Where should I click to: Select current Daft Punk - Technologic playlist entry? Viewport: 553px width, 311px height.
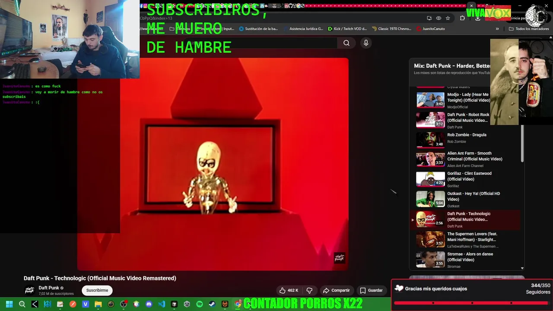tap(465, 220)
